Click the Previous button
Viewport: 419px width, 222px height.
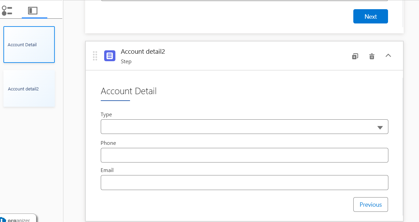click(x=370, y=205)
